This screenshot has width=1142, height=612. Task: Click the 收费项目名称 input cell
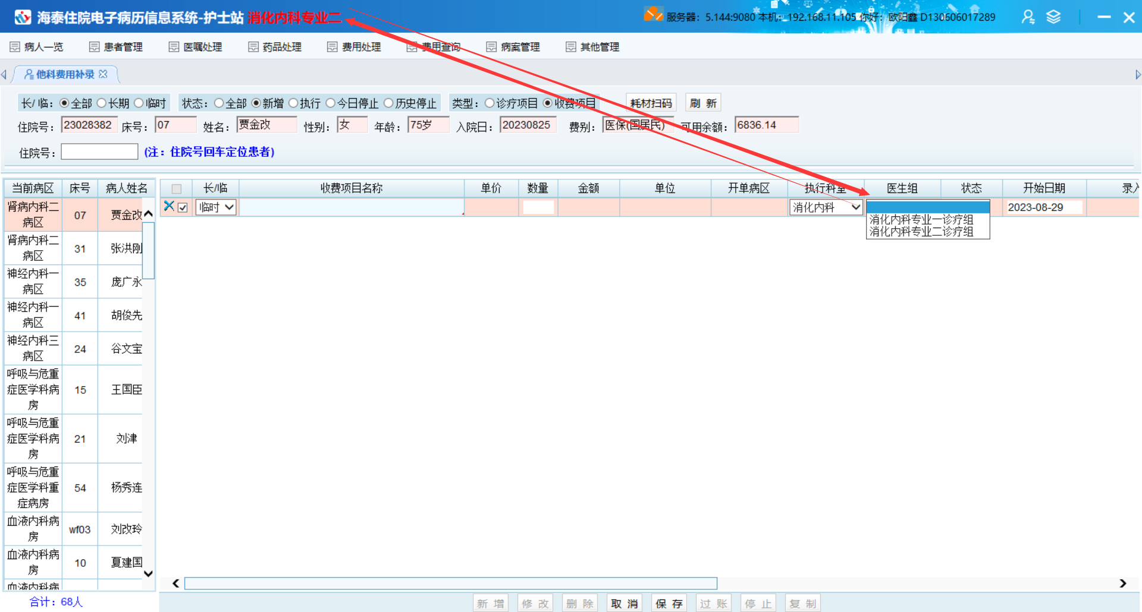click(x=352, y=207)
